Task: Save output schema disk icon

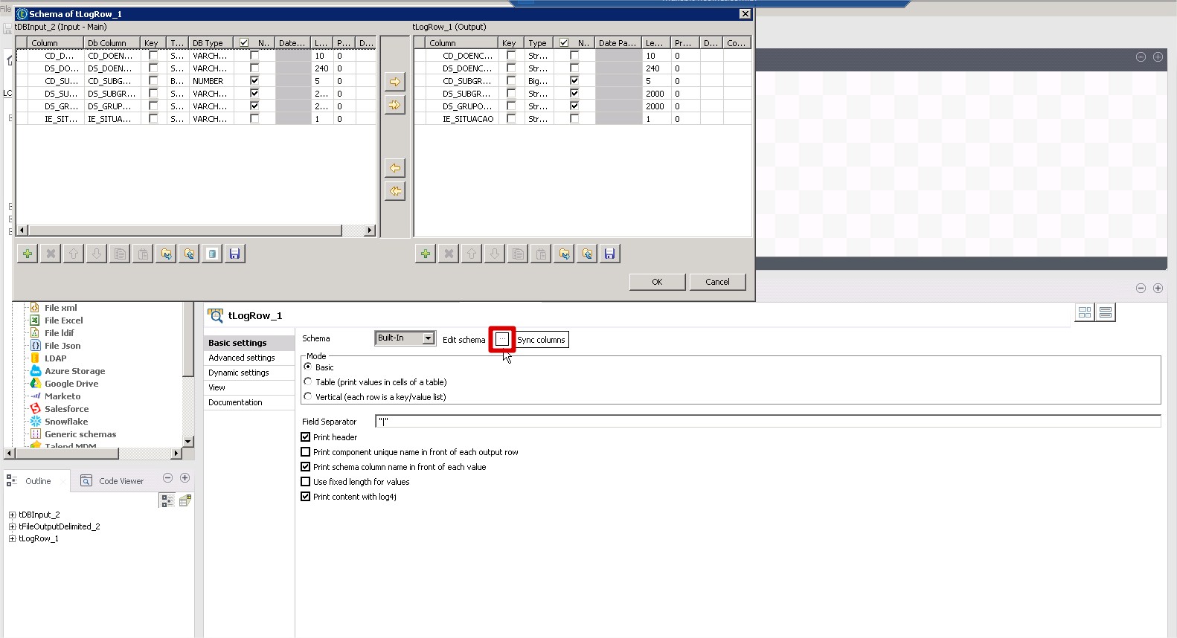Action: [x=609, y=254]
